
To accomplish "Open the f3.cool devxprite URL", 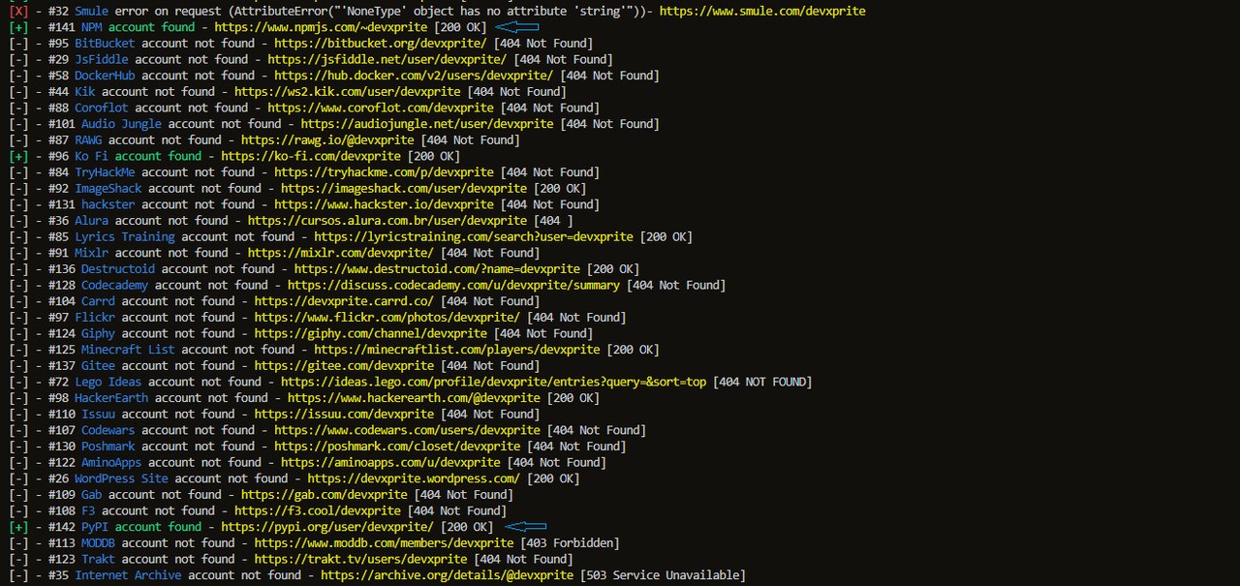I will tap(318, 511).
